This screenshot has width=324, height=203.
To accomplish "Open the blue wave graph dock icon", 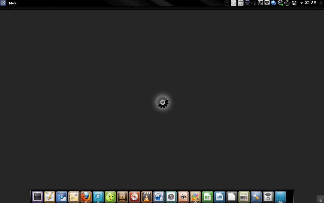I will 280,197.
